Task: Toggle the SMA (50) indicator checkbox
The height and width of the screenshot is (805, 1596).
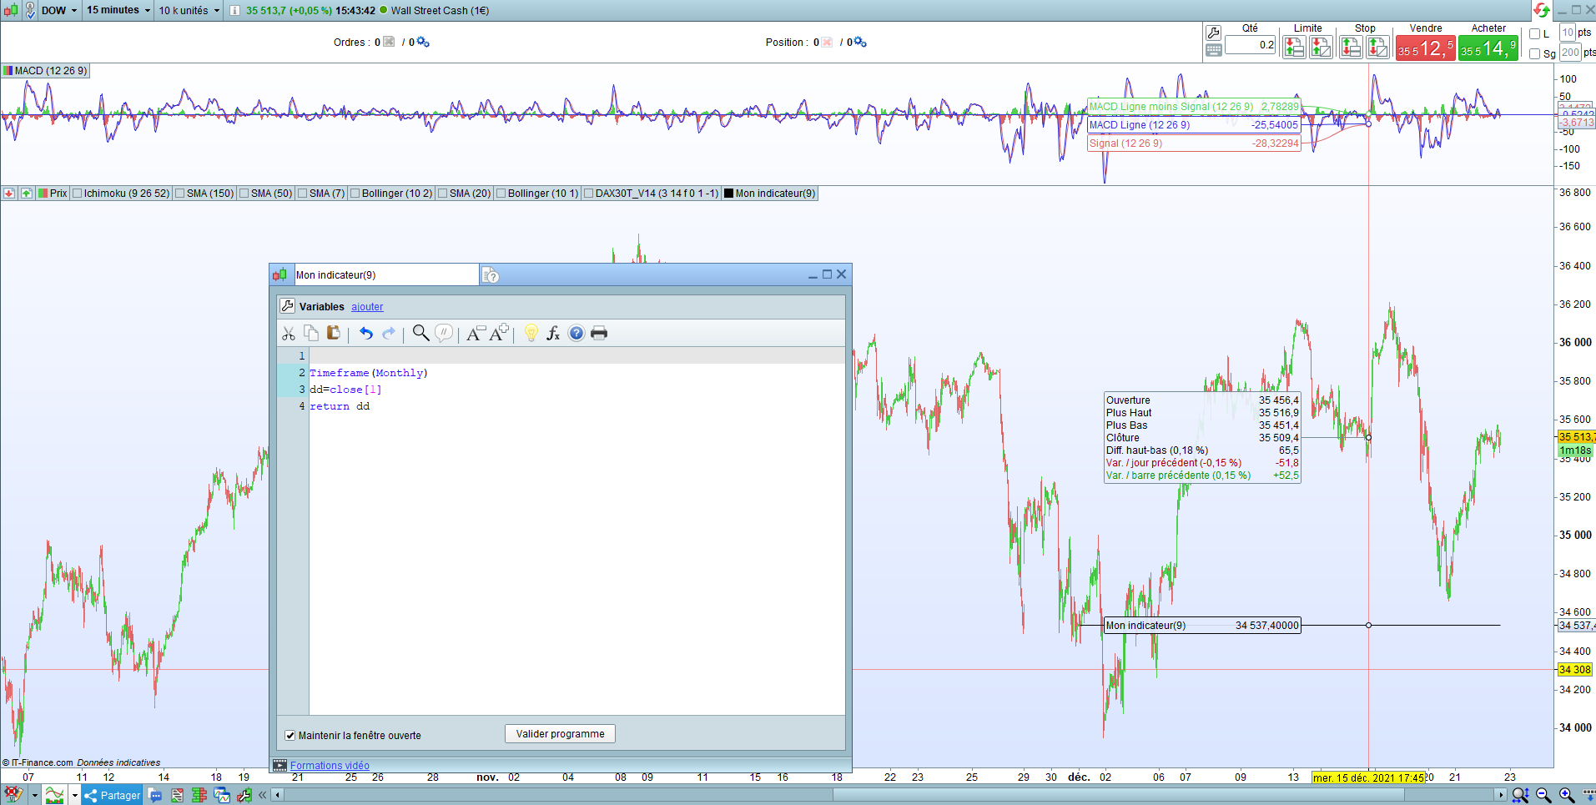Action: 244,194
